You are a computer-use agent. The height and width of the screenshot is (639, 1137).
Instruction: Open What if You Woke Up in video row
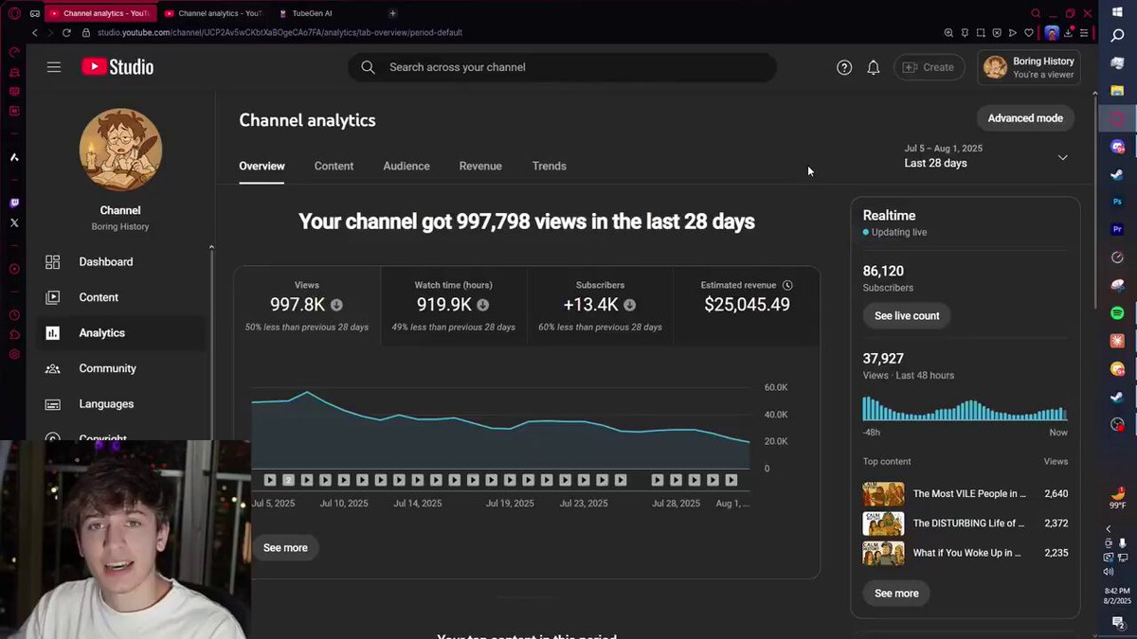click(x=966, y=553)
